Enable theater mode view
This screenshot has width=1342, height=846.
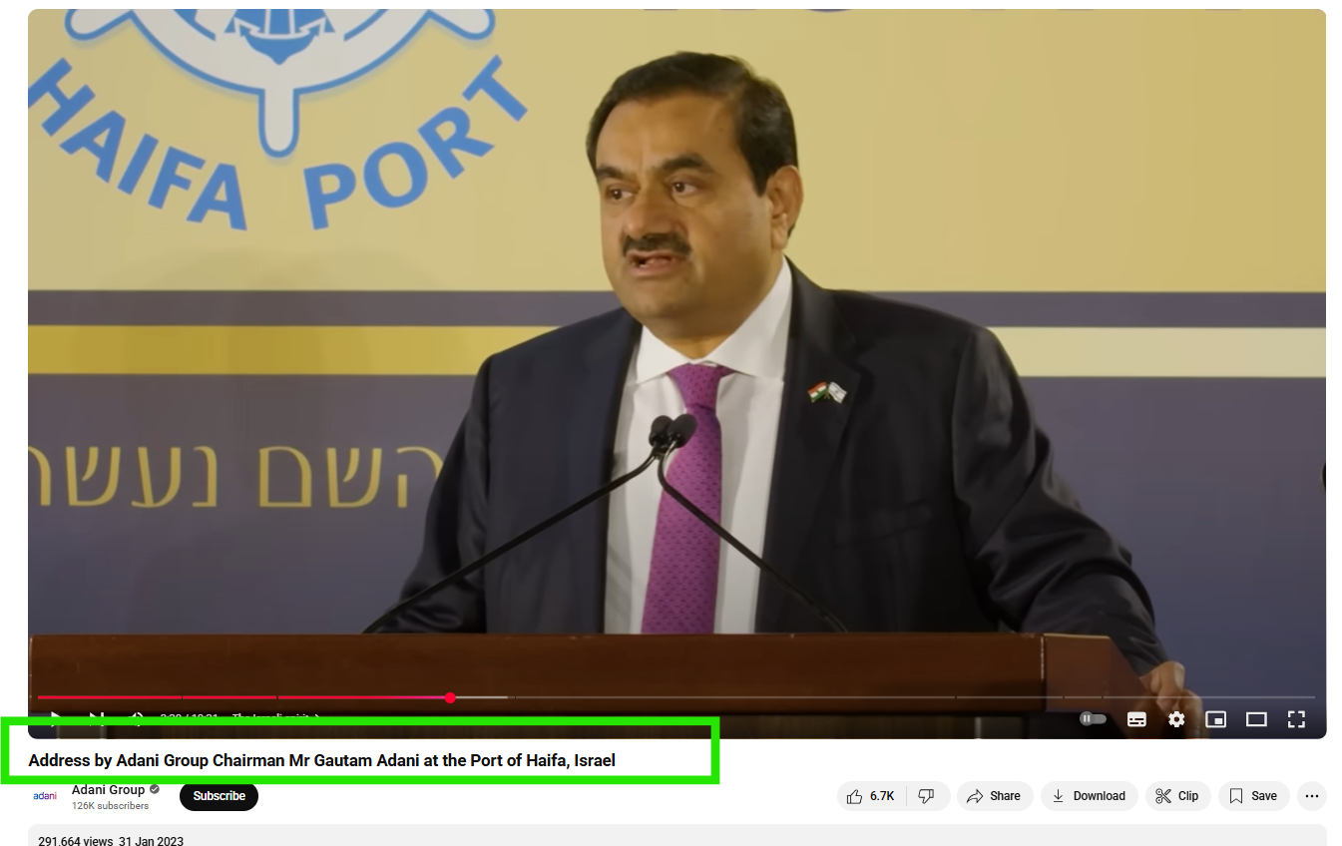click(1256, 719)
